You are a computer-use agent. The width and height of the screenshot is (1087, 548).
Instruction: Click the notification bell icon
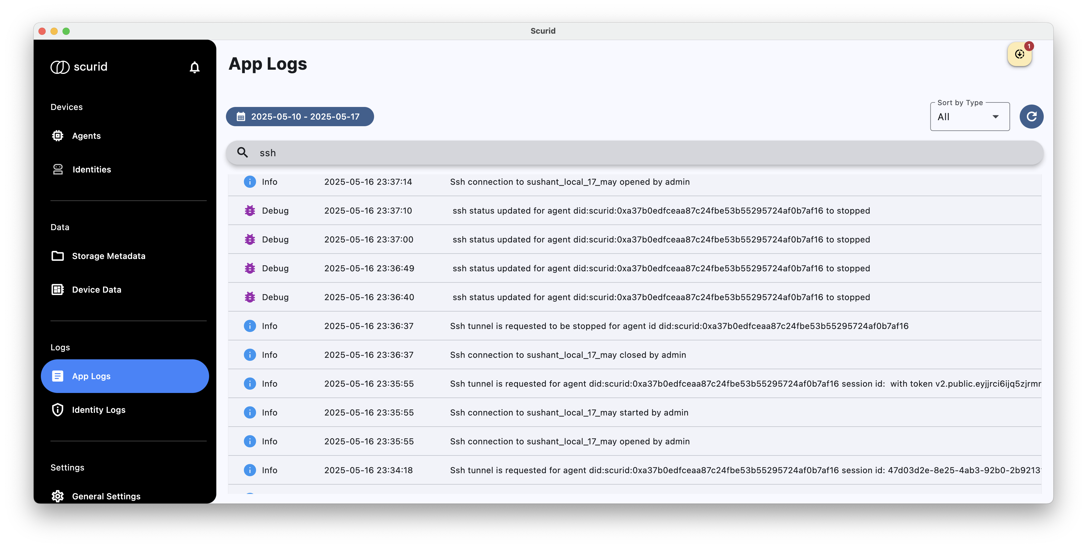pyautogui.click(x=194, y=67)
